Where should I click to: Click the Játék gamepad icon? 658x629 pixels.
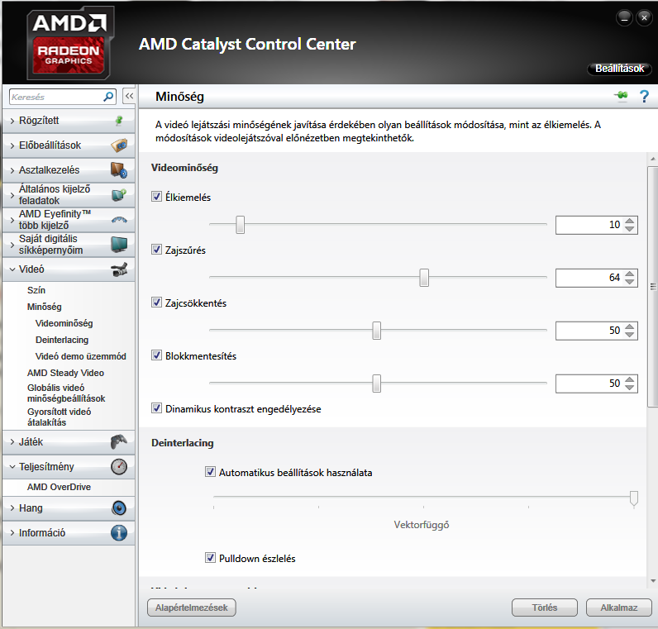[119, 442]
